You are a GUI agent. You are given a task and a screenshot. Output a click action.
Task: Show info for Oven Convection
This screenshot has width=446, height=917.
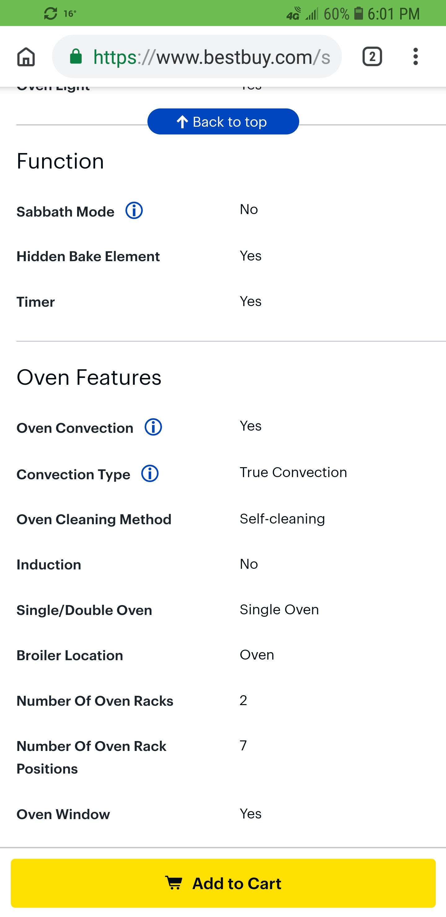pyautogui.click(x=153, y=427)
